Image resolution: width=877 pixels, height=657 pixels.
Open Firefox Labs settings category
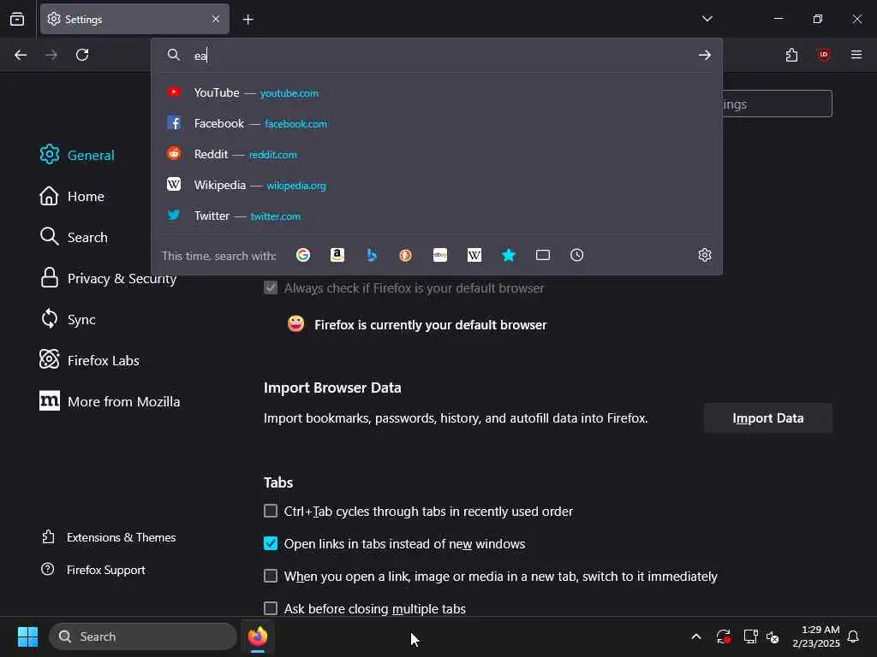click(x=89, y=360)
